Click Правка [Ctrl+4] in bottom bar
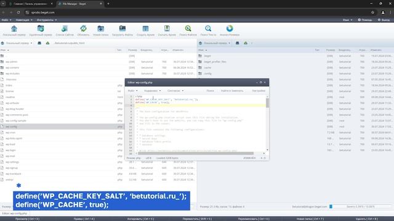394x221 pixels. coord(84,219)
